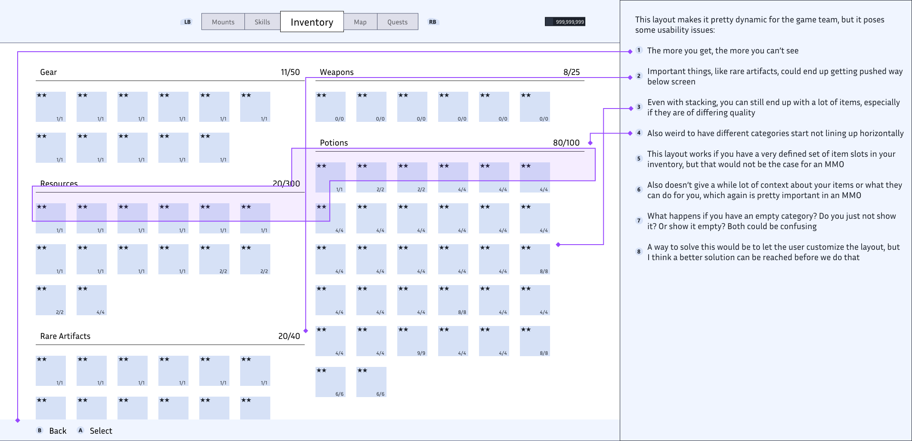The width and height of the screenshot is (912, 441).
Task: Click the Select label in footer
Action: [x=101, y=431]
